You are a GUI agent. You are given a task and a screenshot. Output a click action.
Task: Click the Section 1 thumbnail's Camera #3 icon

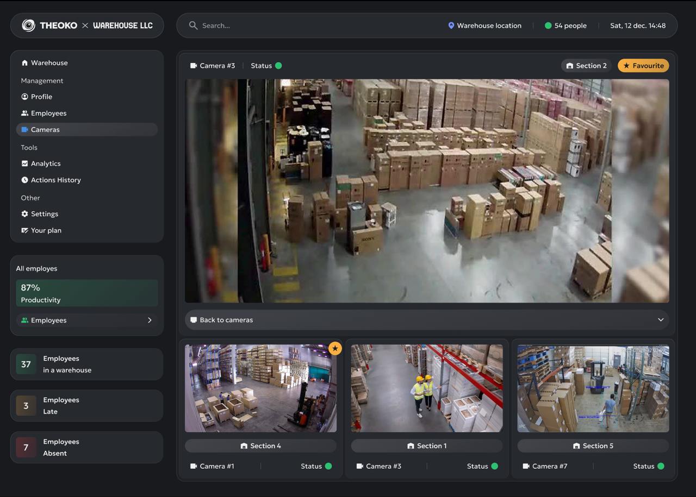point(359,466)
